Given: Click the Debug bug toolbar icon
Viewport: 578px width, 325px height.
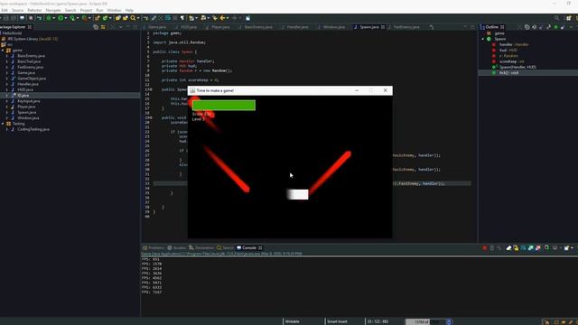Looking at the screenshot, I should (x=48, y=18).
